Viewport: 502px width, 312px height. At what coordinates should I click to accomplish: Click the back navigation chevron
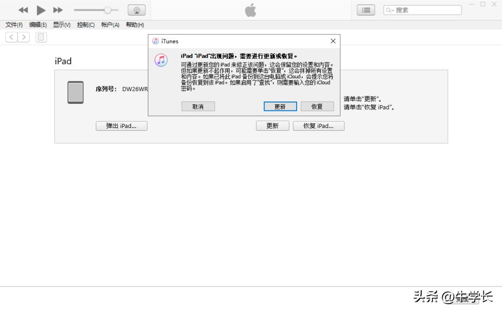11,37
